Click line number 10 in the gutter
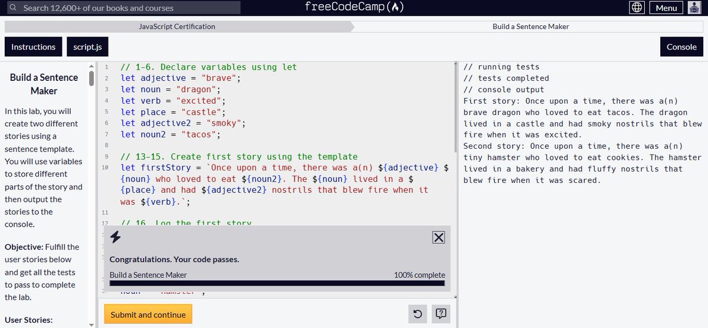Viewport: 708px width, 328px height. (106, 168)
